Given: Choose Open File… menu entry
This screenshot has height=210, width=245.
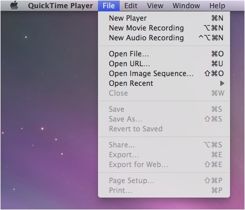Looking at the screenshot, I should (164, 54).
